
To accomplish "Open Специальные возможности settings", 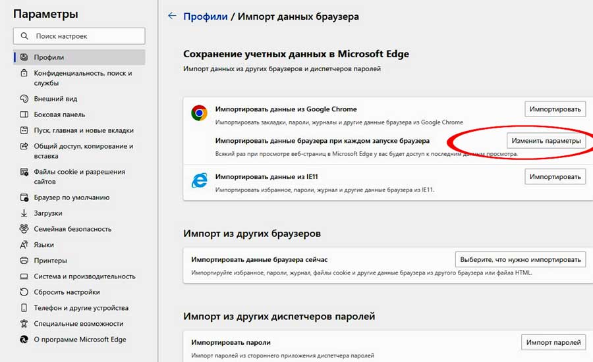I will click(79, 323).
